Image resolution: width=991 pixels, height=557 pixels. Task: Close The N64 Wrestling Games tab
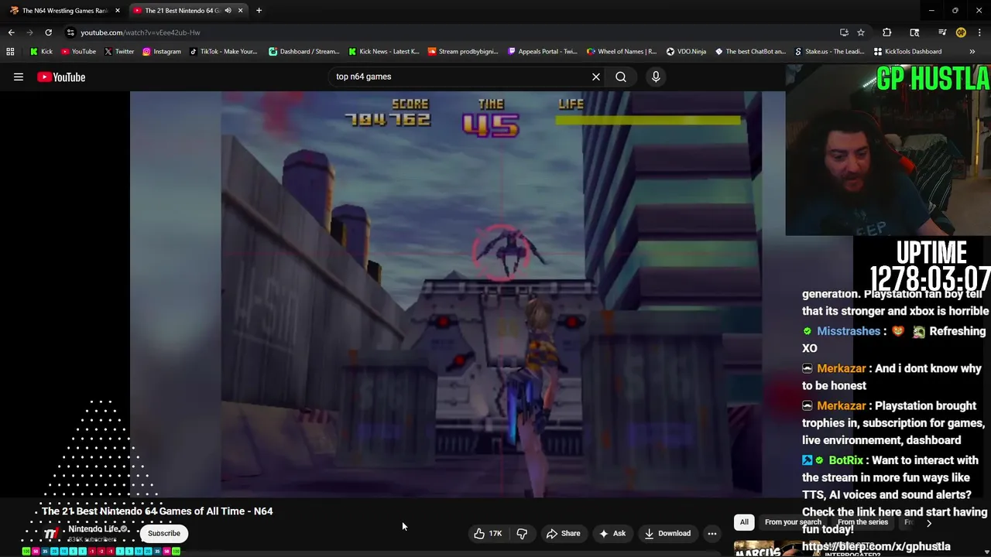click(x=118, y=11)
